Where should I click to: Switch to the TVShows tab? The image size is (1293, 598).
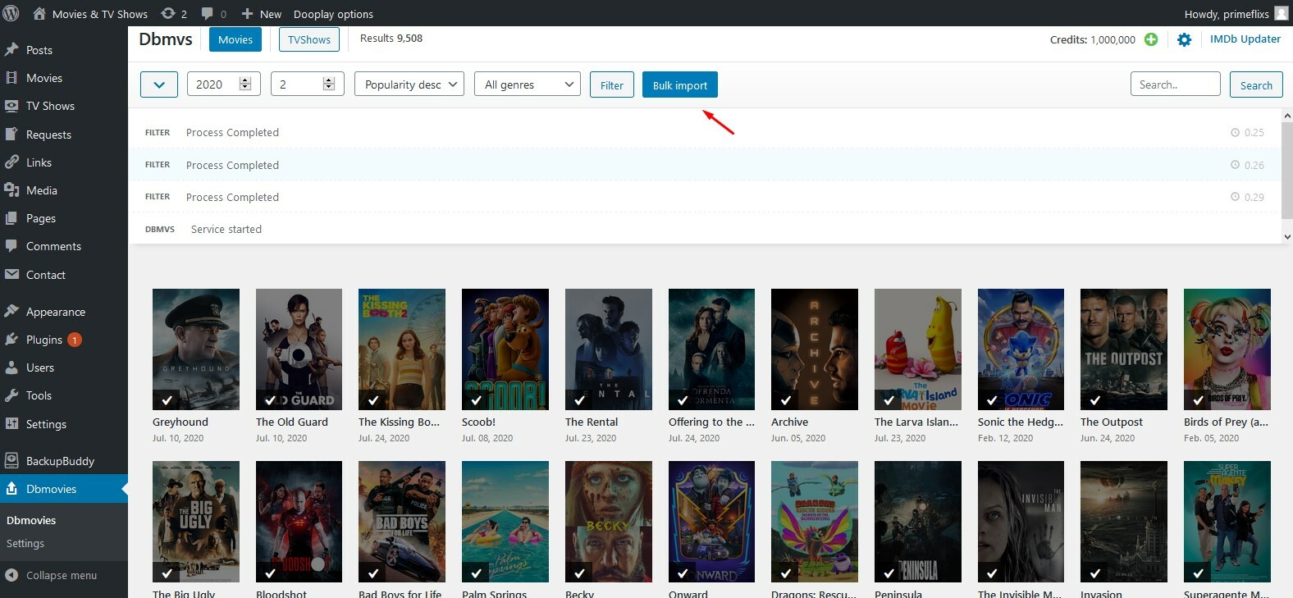309,39
